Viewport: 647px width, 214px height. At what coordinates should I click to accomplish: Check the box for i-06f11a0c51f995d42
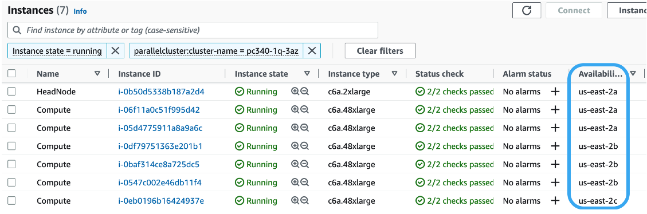click(11, 110)
